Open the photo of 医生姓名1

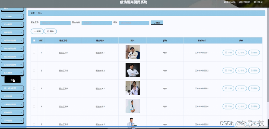pos(133,52)
